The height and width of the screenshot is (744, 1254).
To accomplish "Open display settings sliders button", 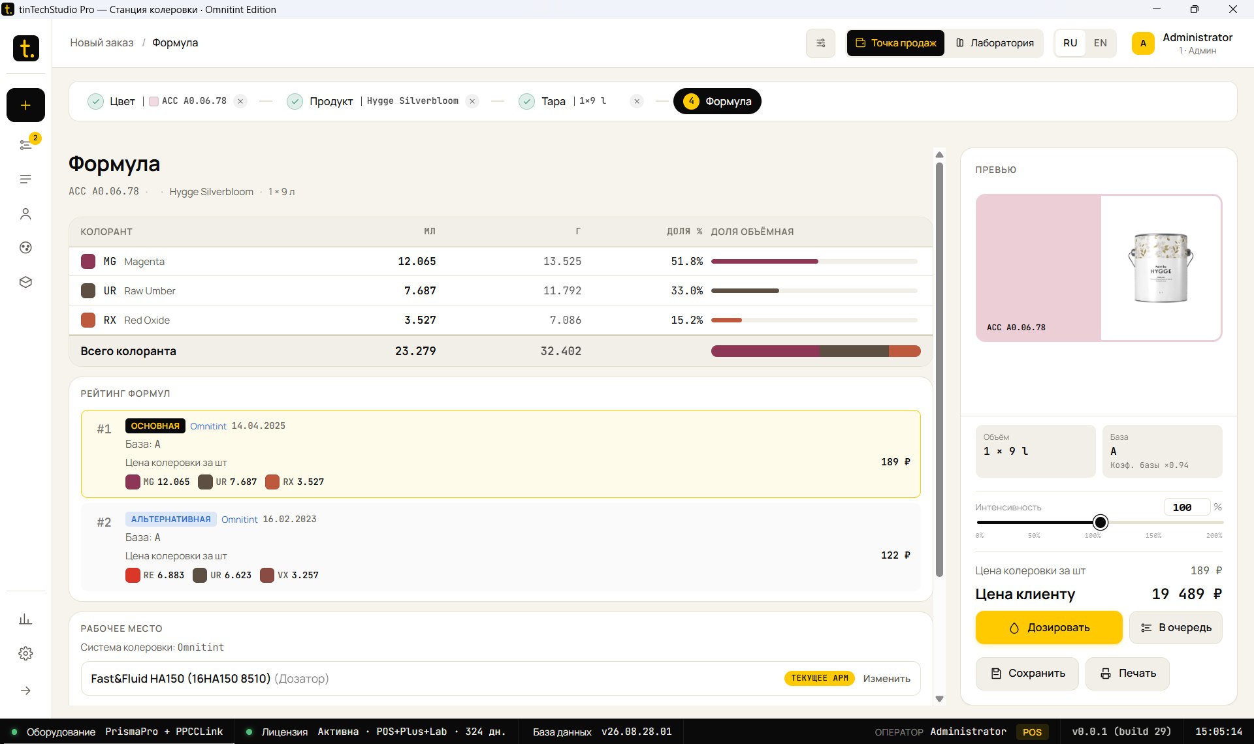I will pyautogui.click(x=820, y=43).
